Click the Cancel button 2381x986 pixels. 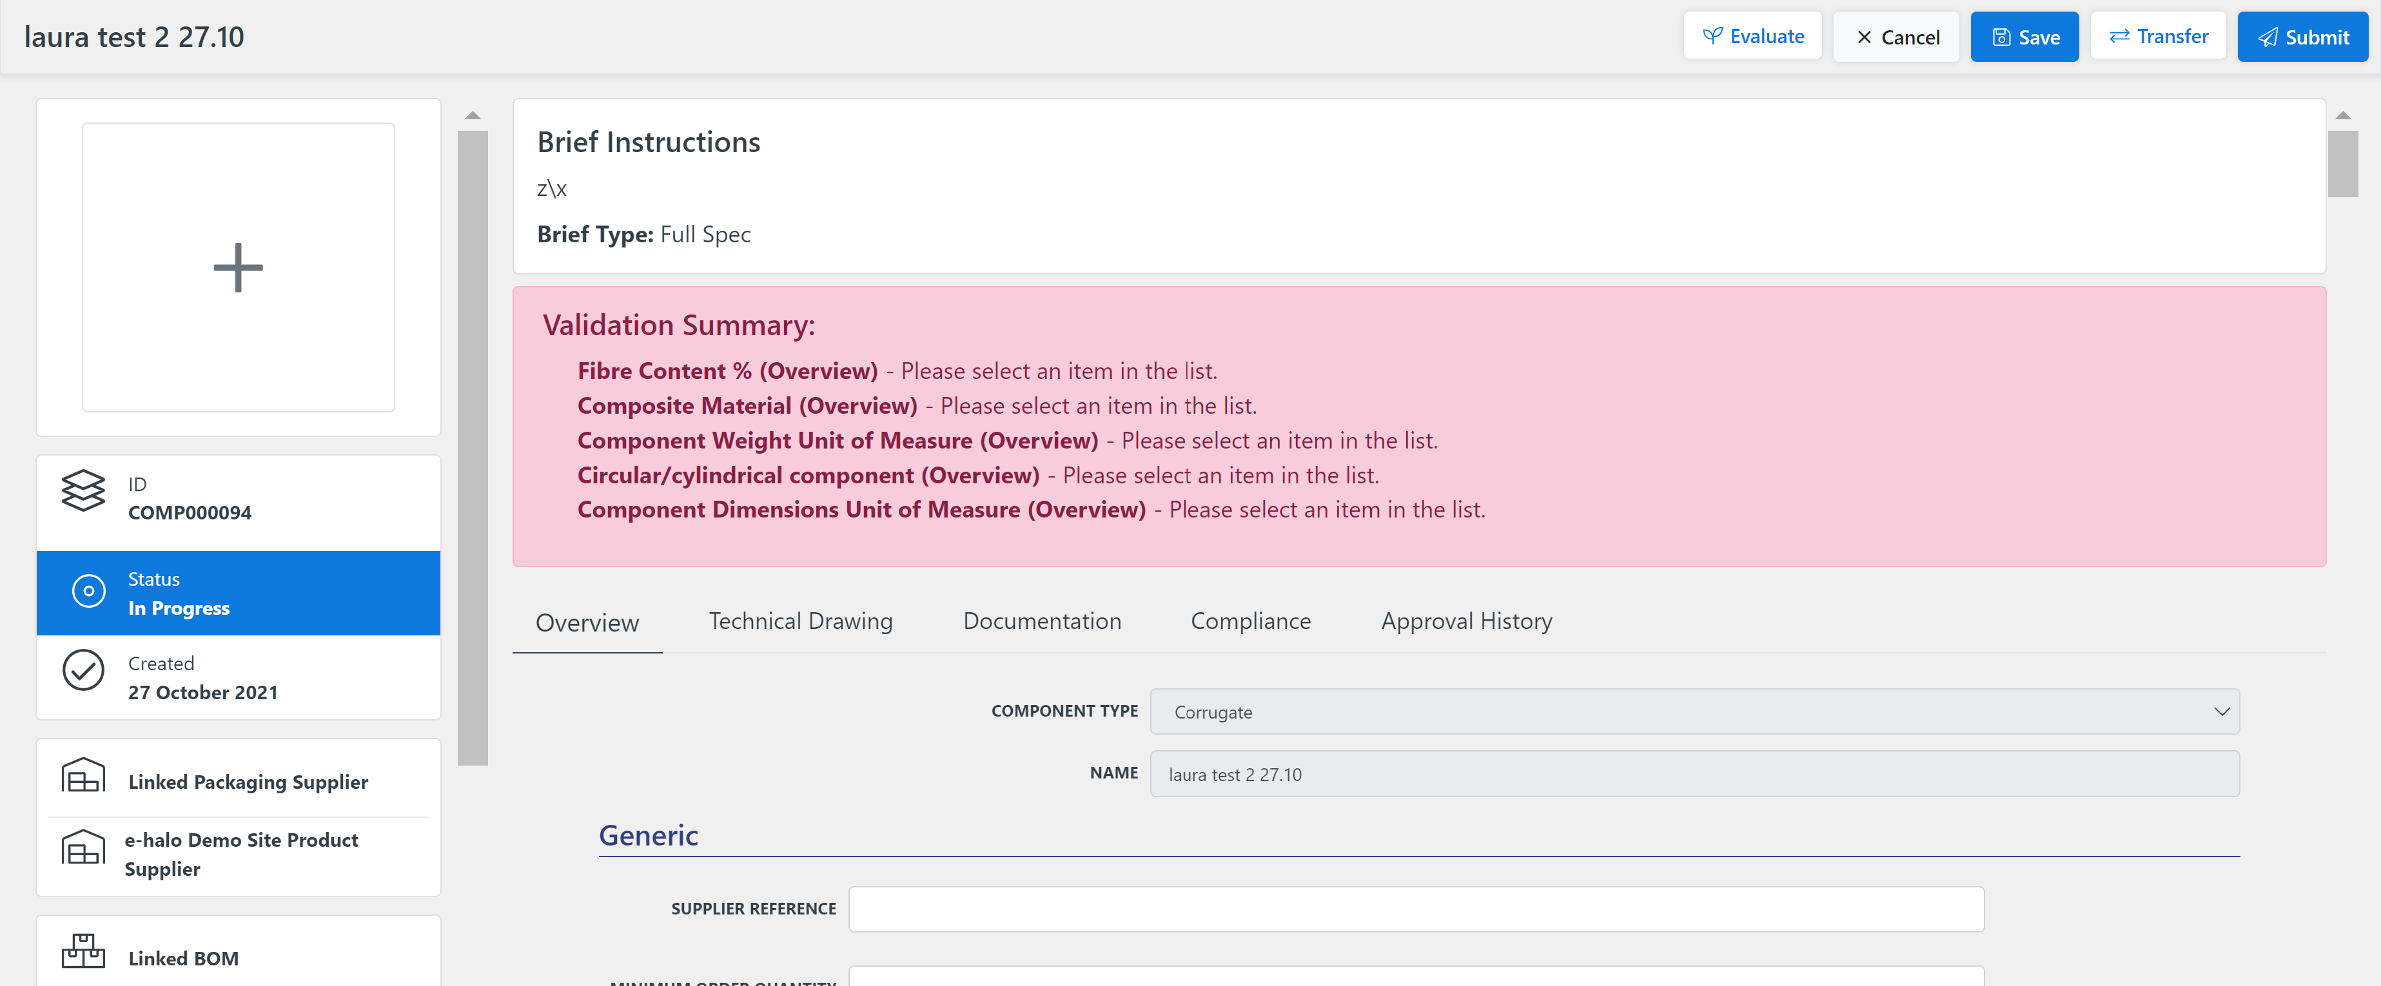pos(1896,37)
